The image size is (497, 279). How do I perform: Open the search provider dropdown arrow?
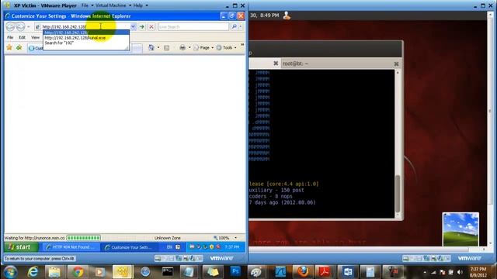click(241, 27)
